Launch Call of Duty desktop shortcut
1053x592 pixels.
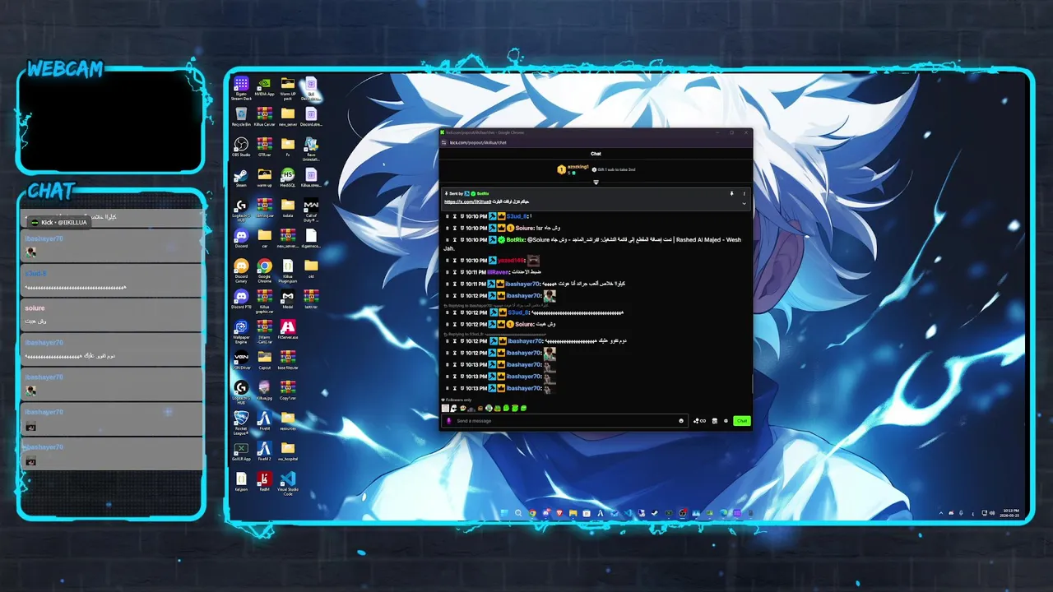pos(311,209)
